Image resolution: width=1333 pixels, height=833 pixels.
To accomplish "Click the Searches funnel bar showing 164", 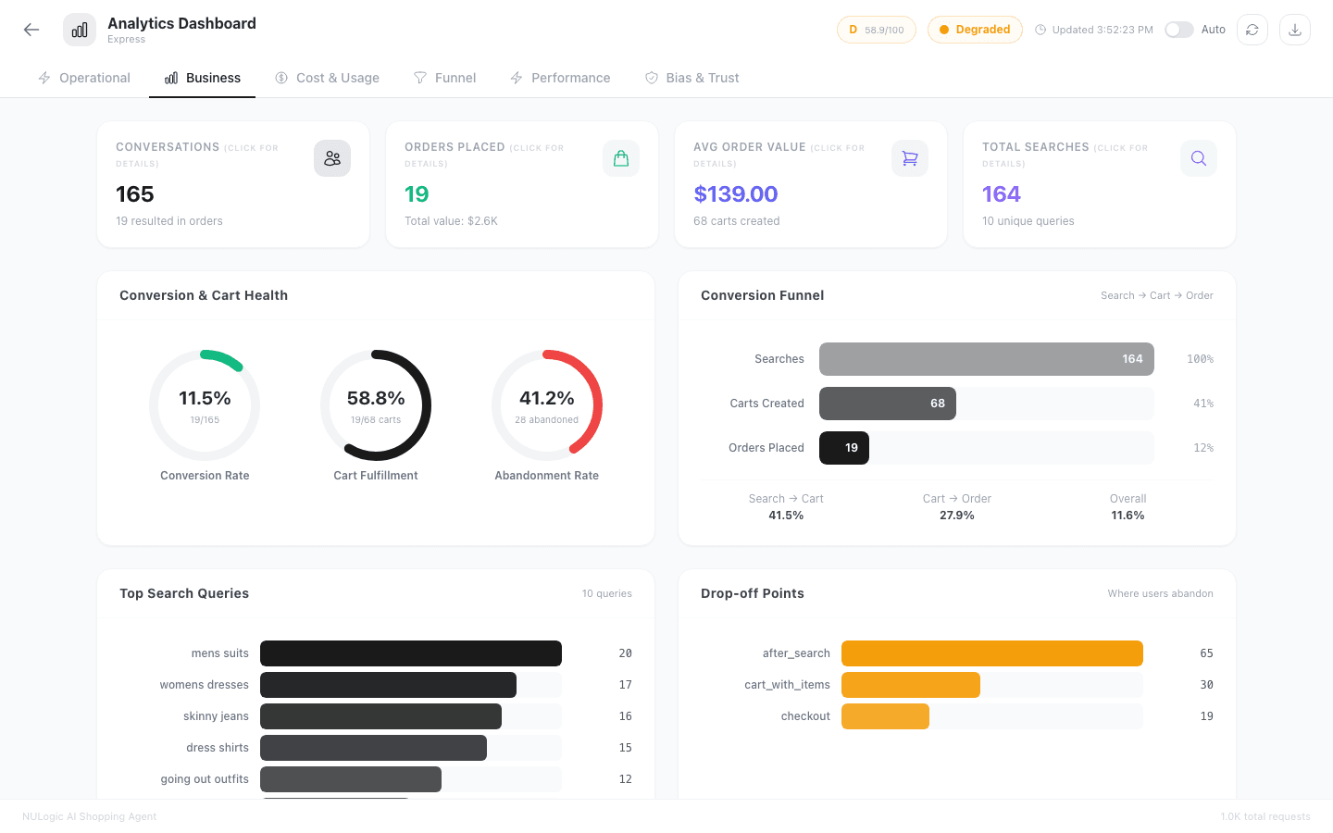I will [986, 359].
